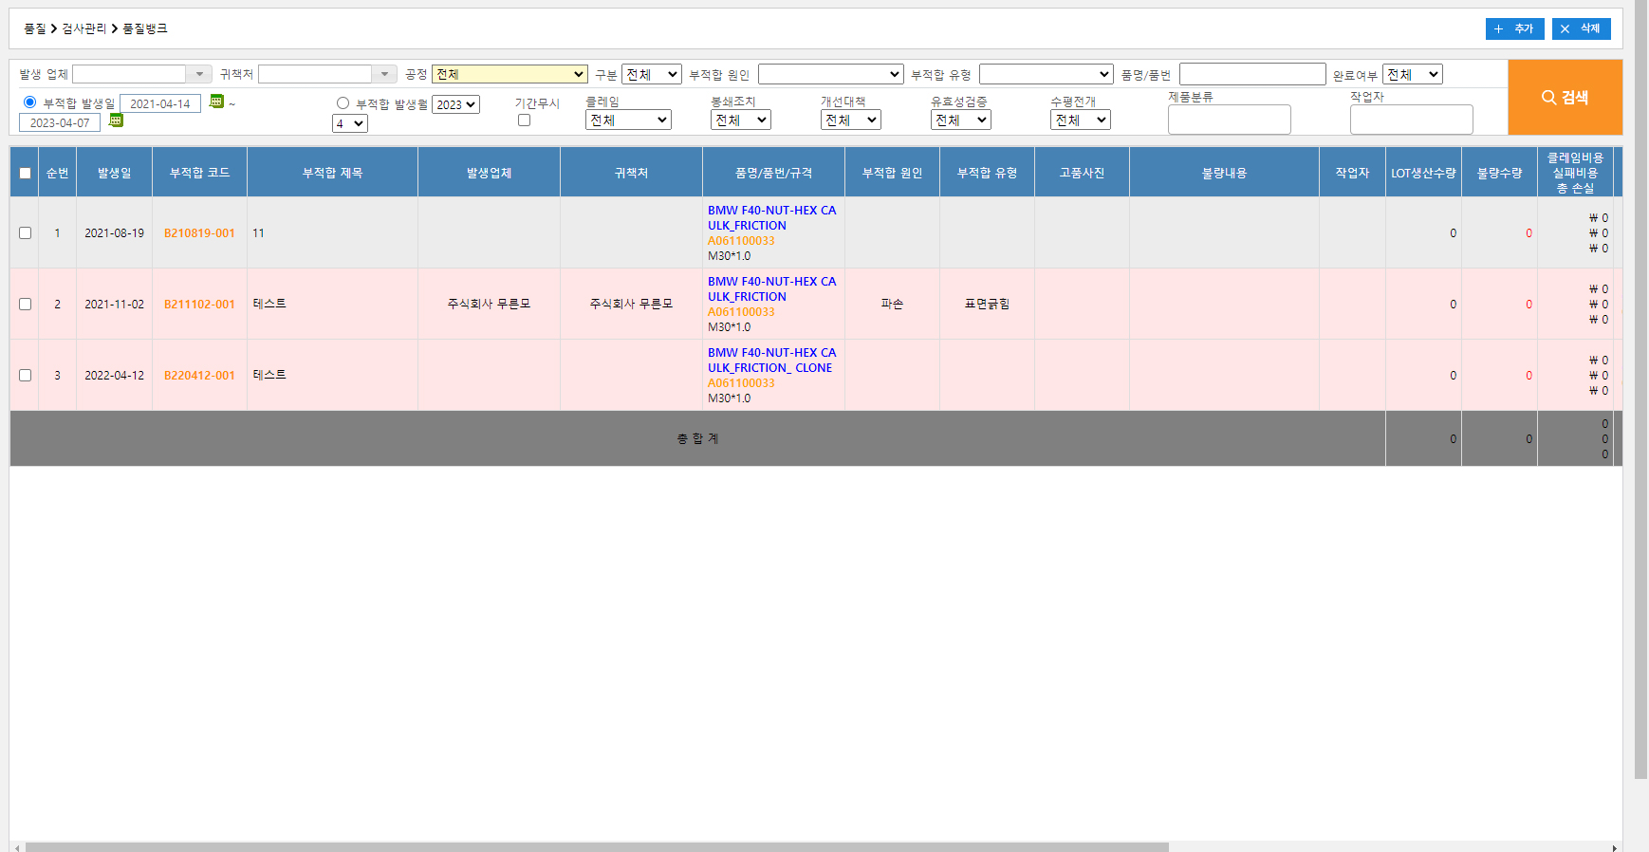Open the end date calendar picker icon
1649x852 pixels.
point(116,120)
